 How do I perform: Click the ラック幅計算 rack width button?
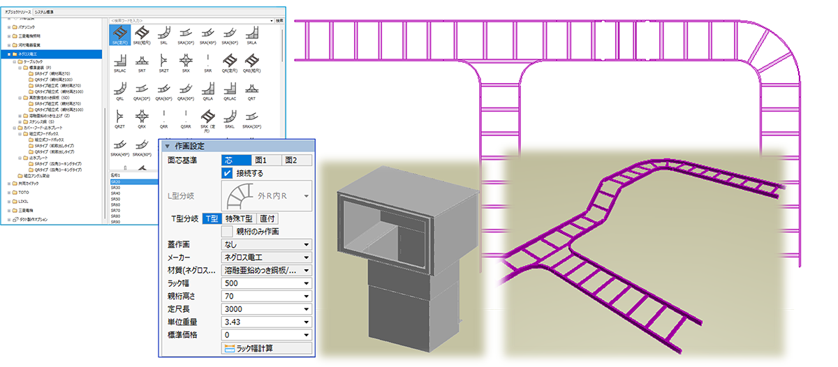[x=267, y=349]
